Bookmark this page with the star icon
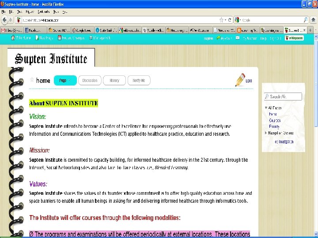 pyautogui.click(x=221, y=20)
